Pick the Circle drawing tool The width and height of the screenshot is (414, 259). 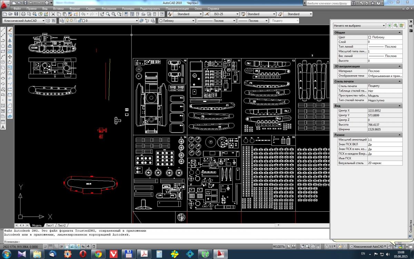point(3,62)
